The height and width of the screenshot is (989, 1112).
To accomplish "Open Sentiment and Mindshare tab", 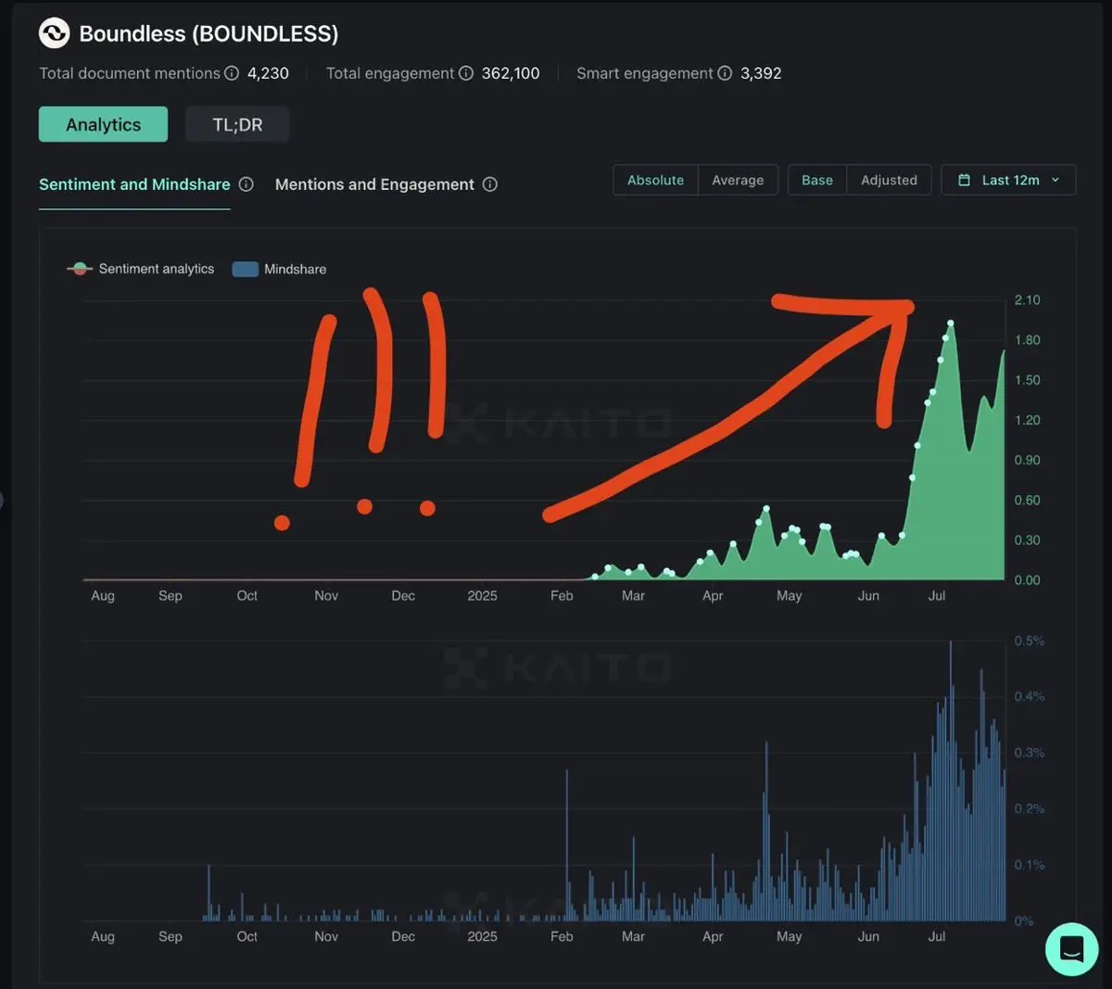I will [134, 184].
